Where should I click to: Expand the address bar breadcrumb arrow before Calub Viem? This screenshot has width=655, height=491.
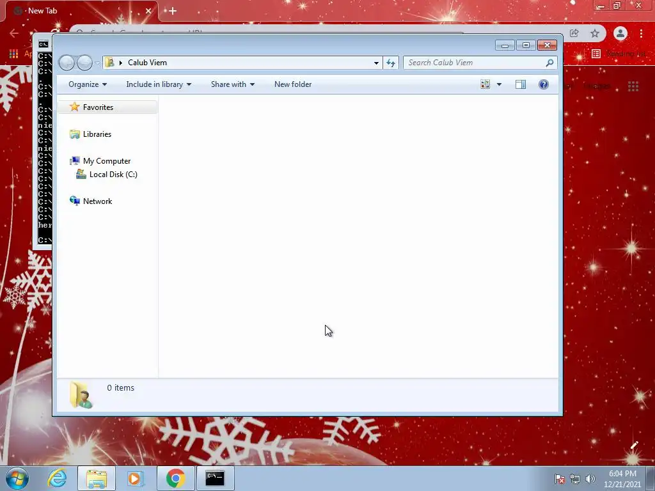point(121,63)
